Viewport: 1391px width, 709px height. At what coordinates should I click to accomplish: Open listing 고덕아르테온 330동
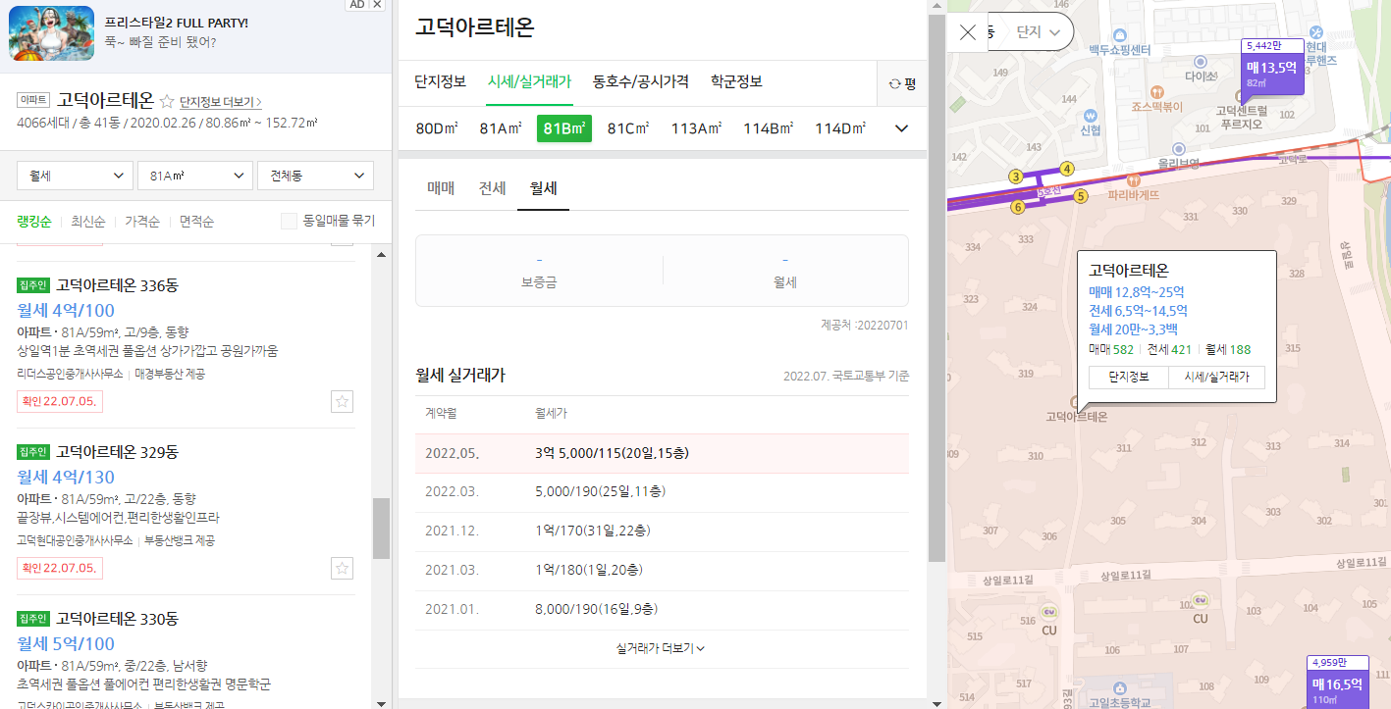click(x=117, y=619)
